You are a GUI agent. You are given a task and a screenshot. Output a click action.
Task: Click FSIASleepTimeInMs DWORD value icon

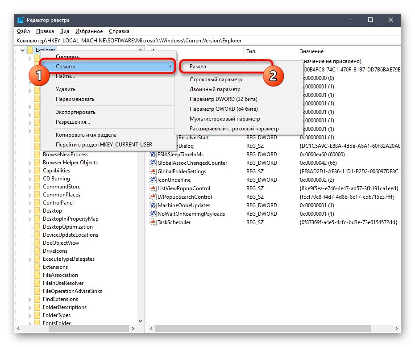[153, 154]
